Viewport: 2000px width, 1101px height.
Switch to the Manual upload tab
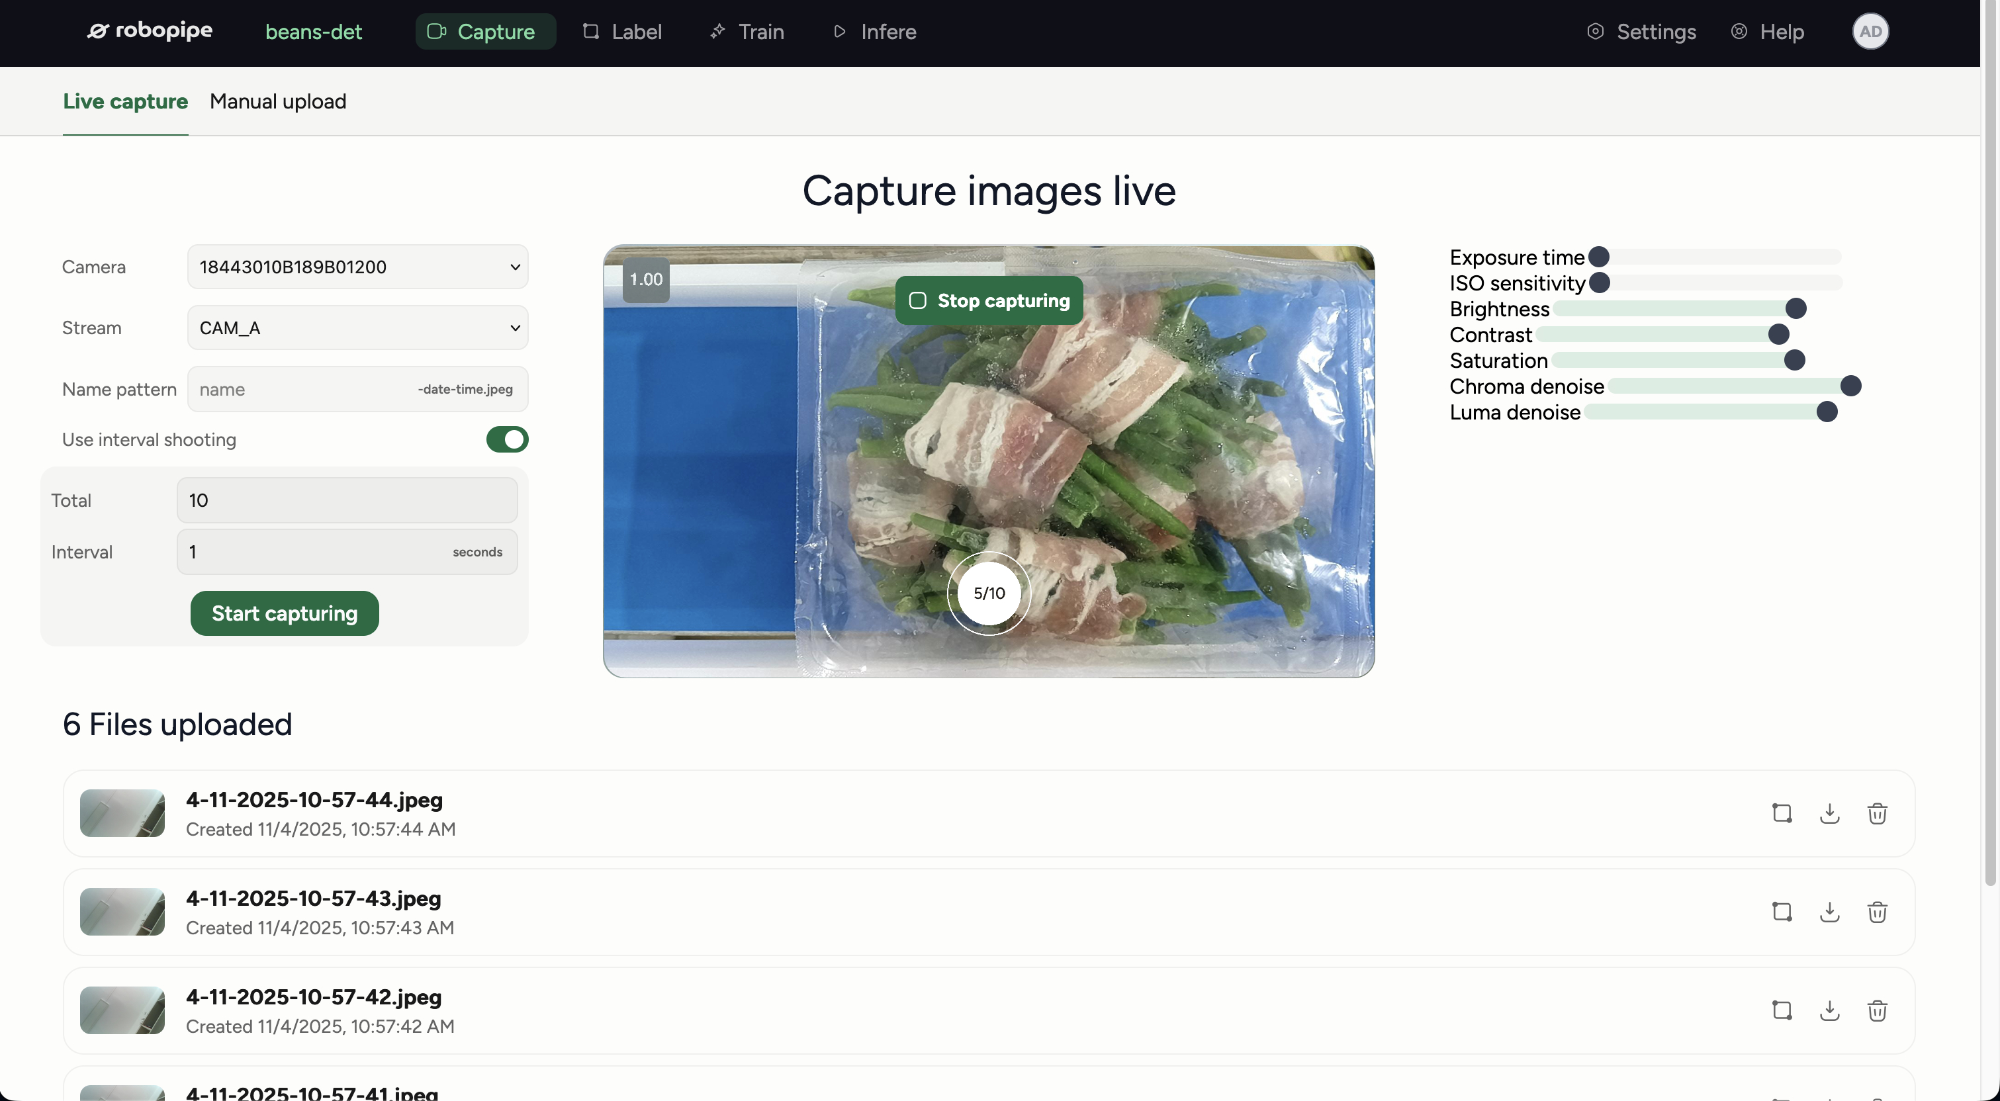(278, 101)
